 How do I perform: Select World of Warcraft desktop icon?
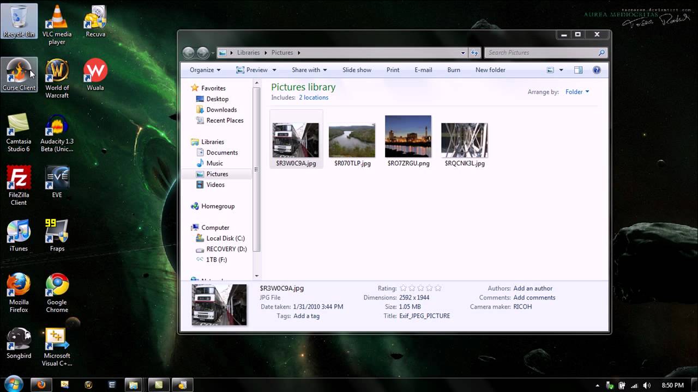pyautogui.click(x=57, y=78)
